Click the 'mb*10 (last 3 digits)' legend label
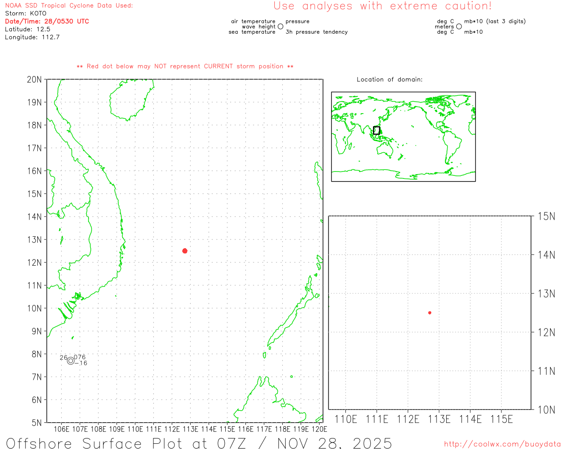 point(495,21)
